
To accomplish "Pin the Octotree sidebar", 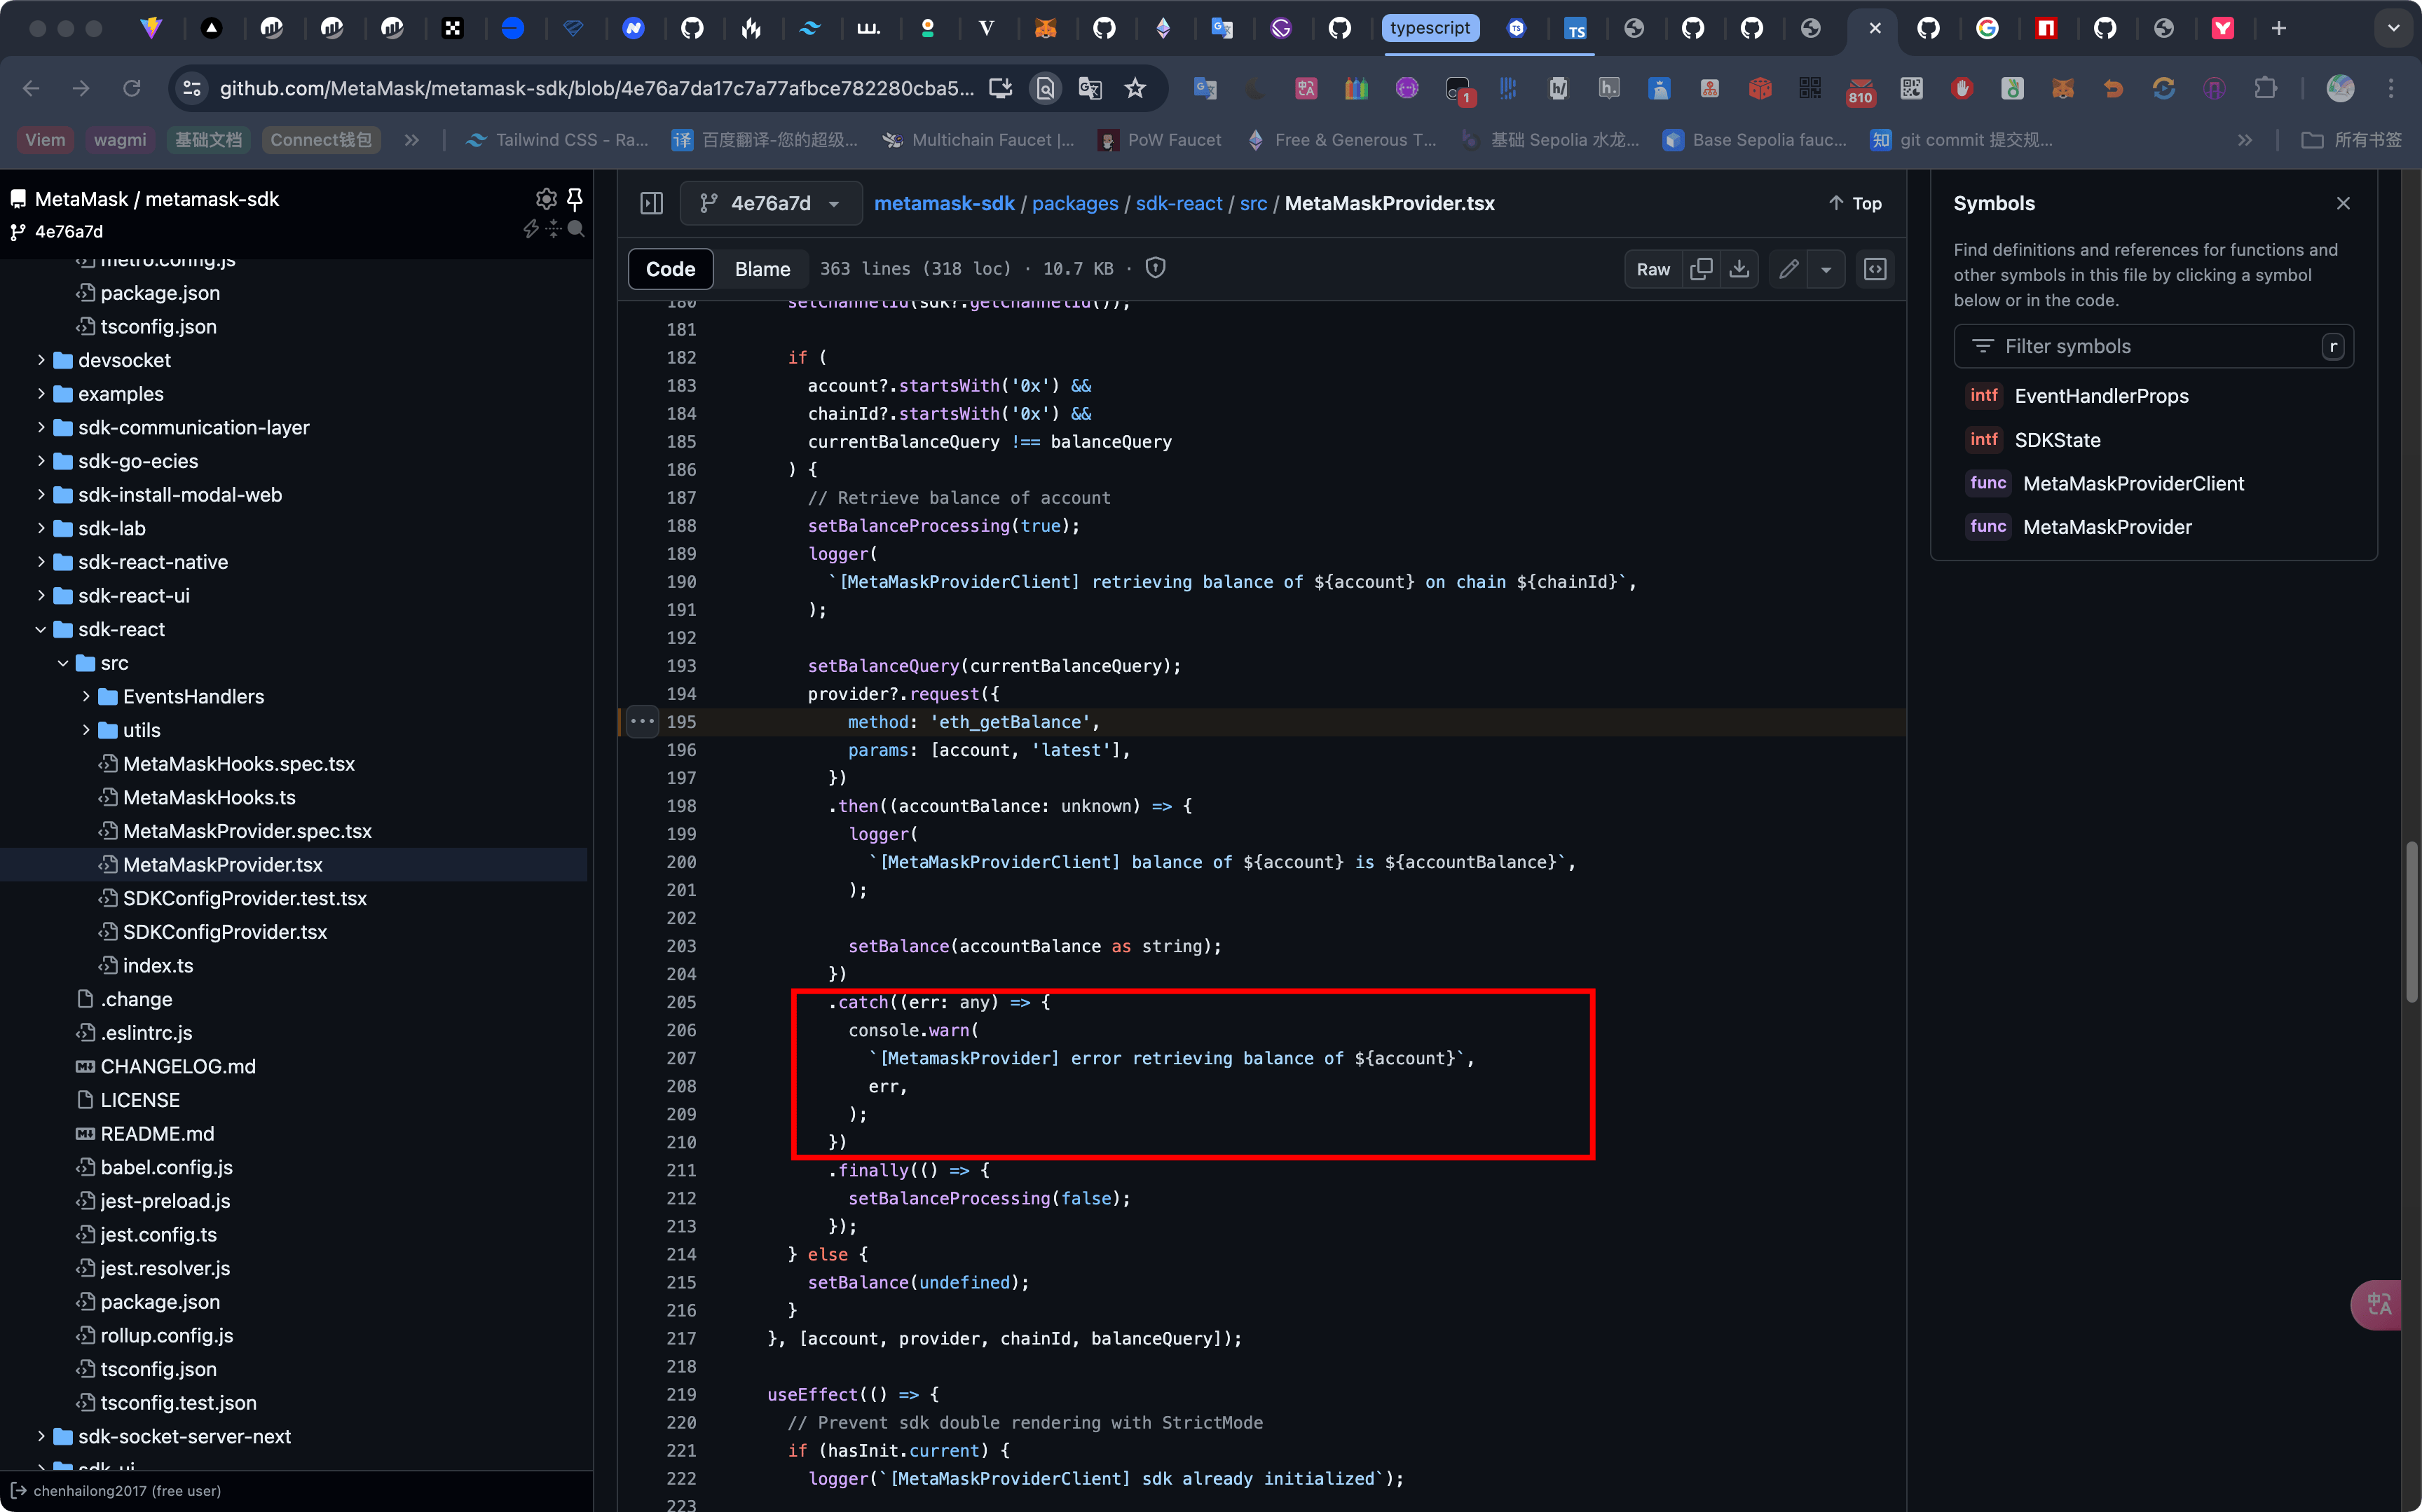I will [x=575, y=198].
